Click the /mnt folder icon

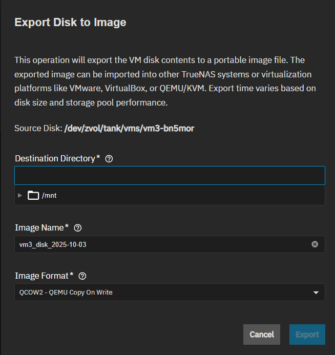coord(33,195)
